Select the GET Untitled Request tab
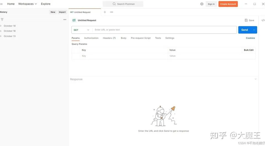Screen dimensions: 265x146 click(85, 12)
